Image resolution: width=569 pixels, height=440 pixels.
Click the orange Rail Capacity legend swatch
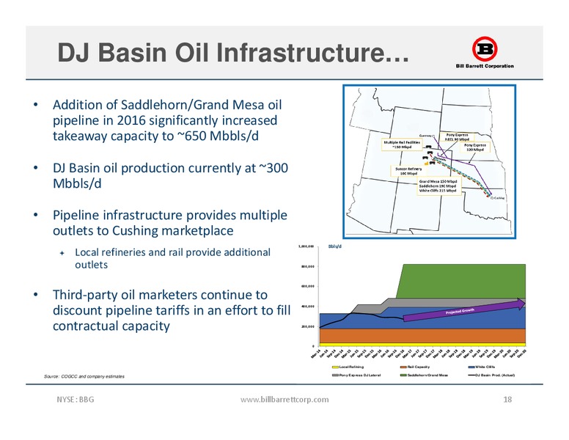pyautogui.click(x=403, y=367)
